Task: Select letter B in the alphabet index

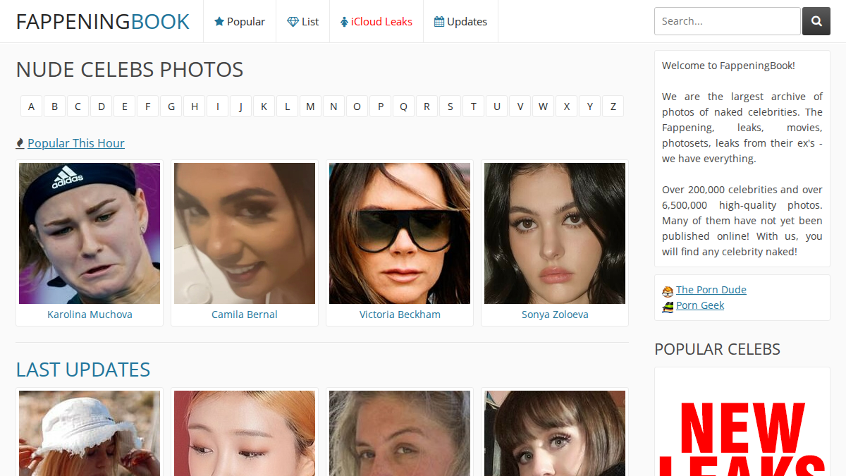Action: pos(54,106)
